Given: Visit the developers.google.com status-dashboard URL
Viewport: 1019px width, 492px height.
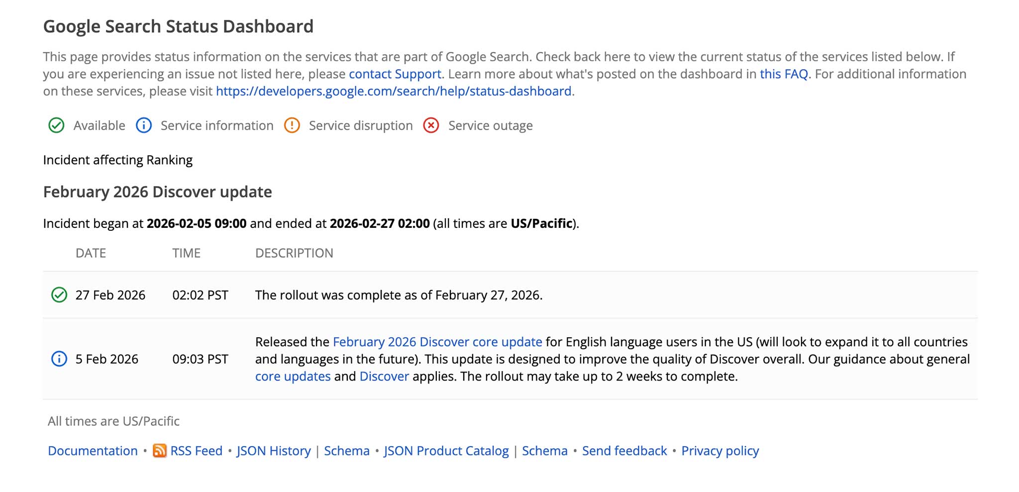Looking at the screenshot, I should pos(394,91).
